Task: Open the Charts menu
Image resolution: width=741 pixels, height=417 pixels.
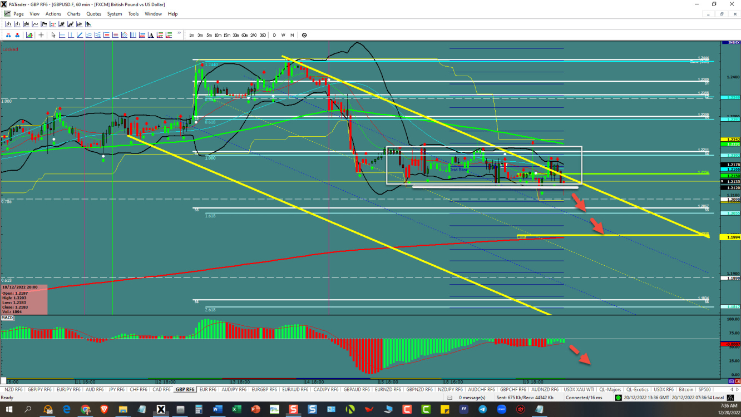Action: (73, 14)
